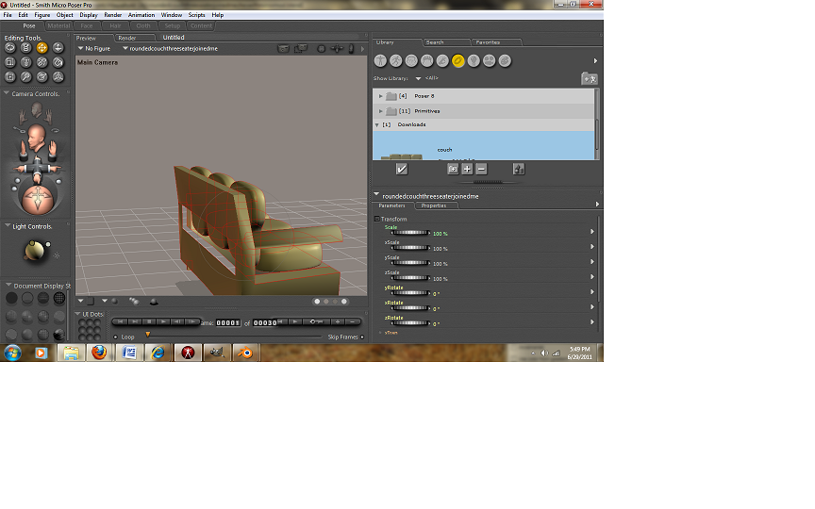Open the Poses library category icon
This screenshot has width=815, height=509.
[396, 60]
